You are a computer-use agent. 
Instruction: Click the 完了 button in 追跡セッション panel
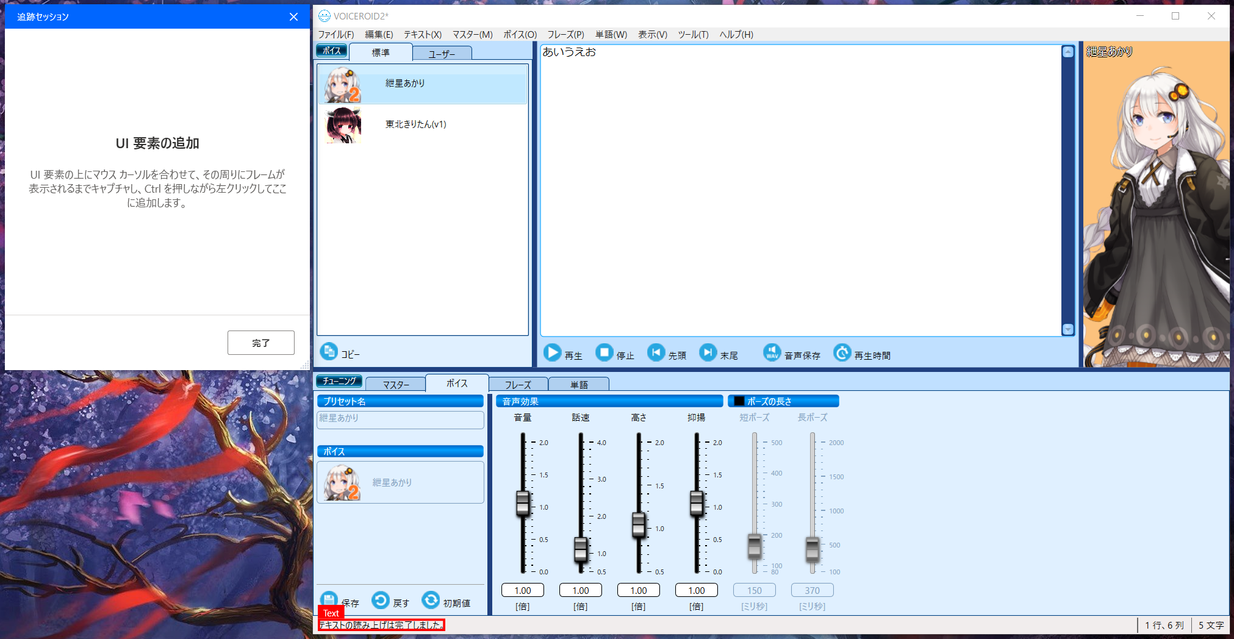pos(260,342)
